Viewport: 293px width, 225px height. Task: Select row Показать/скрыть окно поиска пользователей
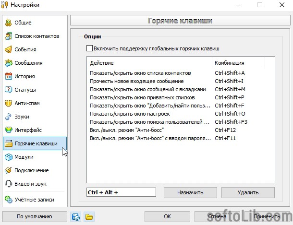[181, 122]
